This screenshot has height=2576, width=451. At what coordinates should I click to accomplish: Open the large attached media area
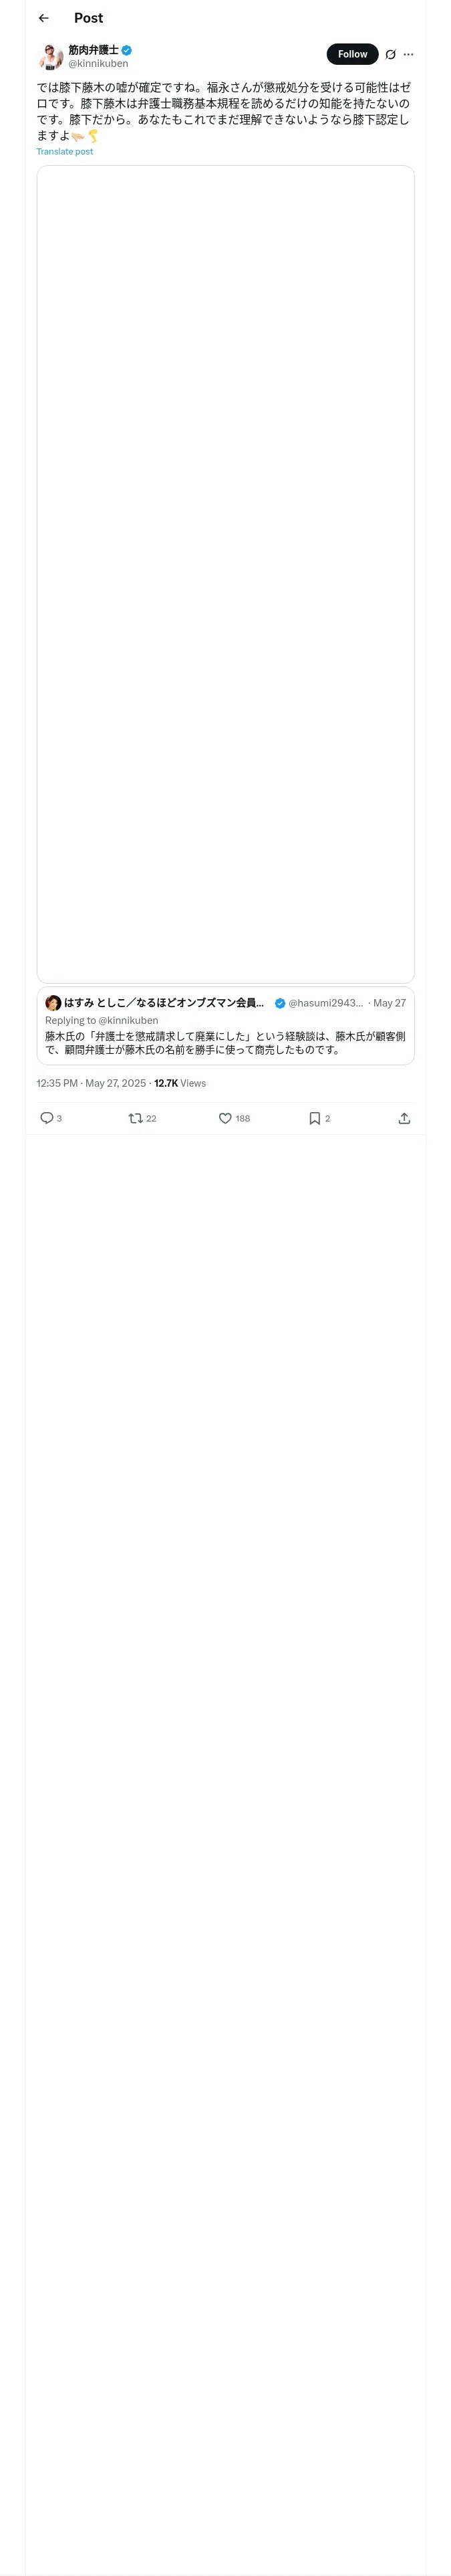pos(225,574)
